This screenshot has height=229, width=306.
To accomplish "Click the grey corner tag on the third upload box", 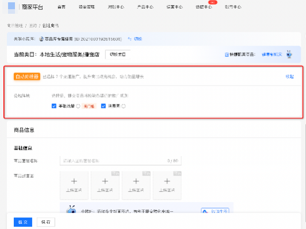I will [x=146, y=173].
